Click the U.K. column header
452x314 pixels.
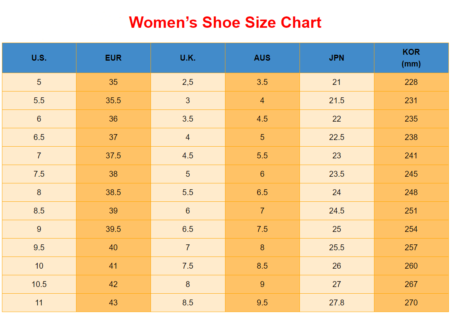[x=188, y=58]
